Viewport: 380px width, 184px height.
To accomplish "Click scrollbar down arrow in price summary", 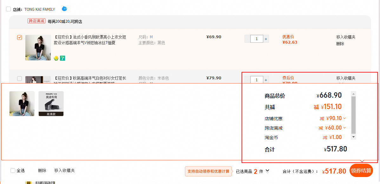I will [353, 137].
